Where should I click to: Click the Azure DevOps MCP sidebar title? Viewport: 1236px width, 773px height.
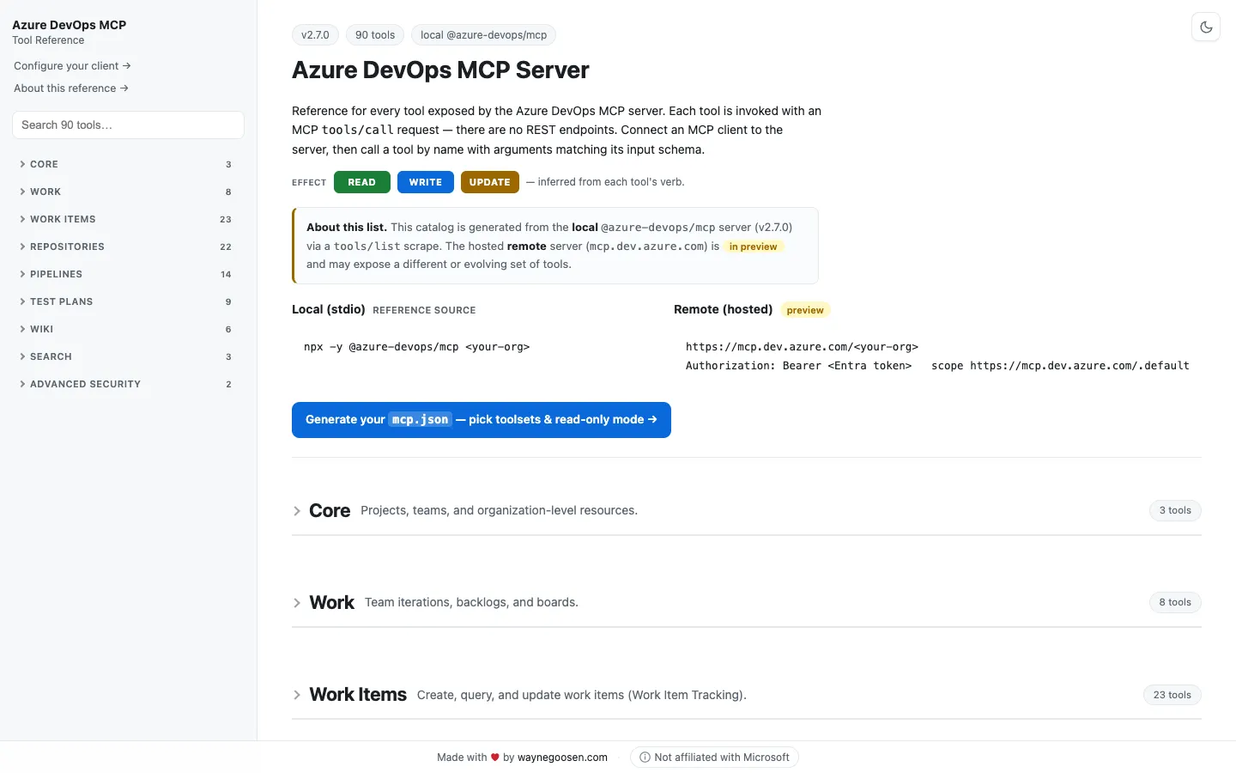click(69, 25)
